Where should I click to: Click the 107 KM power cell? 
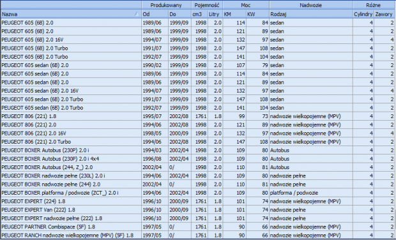234,65
